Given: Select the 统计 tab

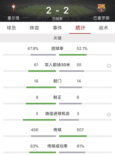Looking at the screenshot, I should click(80, 28).
